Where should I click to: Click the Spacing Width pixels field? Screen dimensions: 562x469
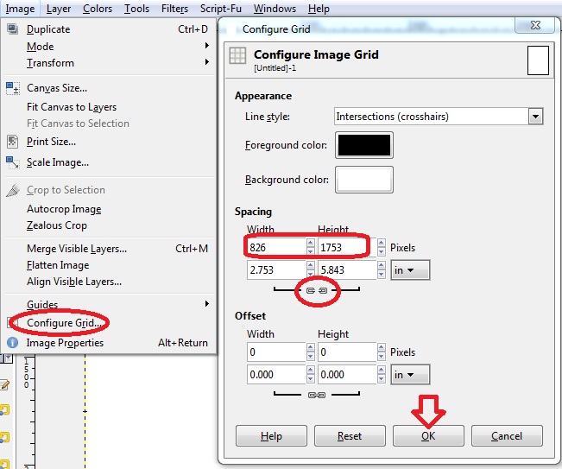(x=276, y=247)
